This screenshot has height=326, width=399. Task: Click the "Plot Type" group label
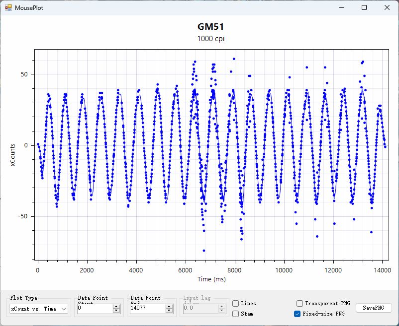[24, 298]
